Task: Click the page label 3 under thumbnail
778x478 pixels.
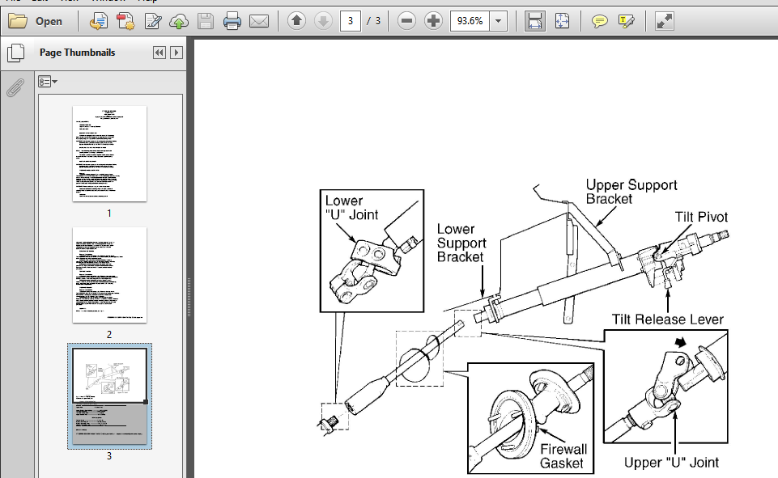Action: (x=109, y=455)
